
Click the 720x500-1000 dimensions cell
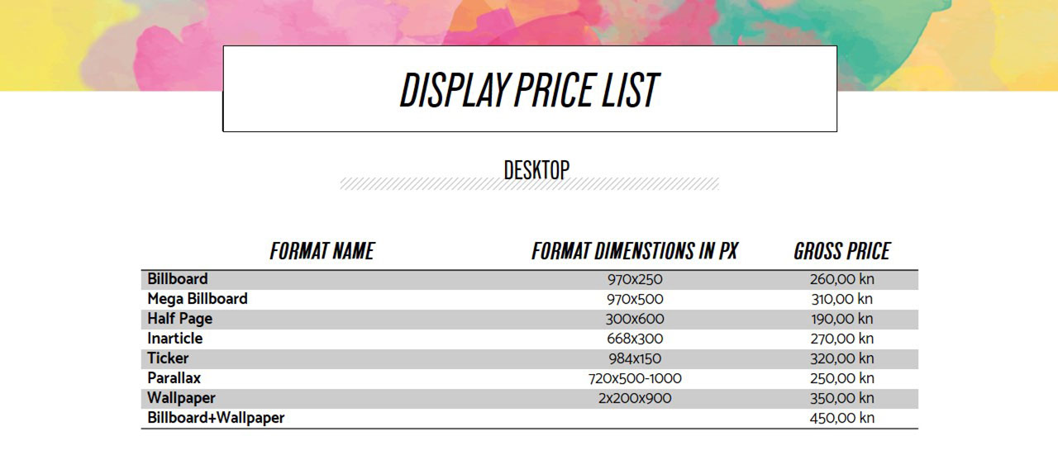635,378
